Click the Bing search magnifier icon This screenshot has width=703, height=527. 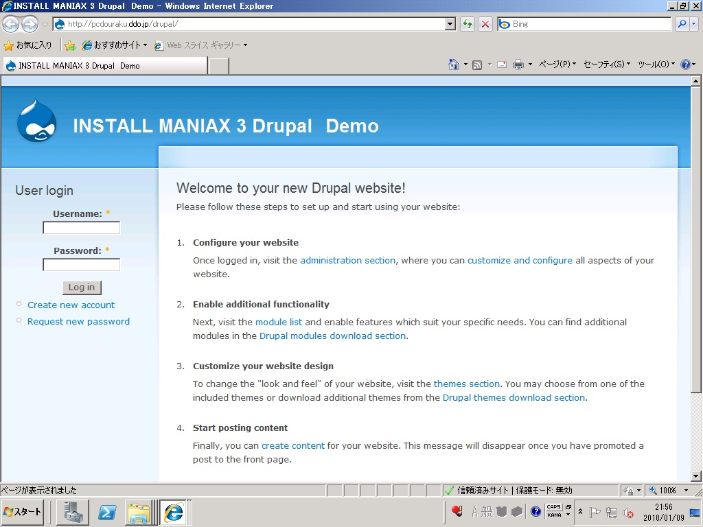[x=681, y=23]
